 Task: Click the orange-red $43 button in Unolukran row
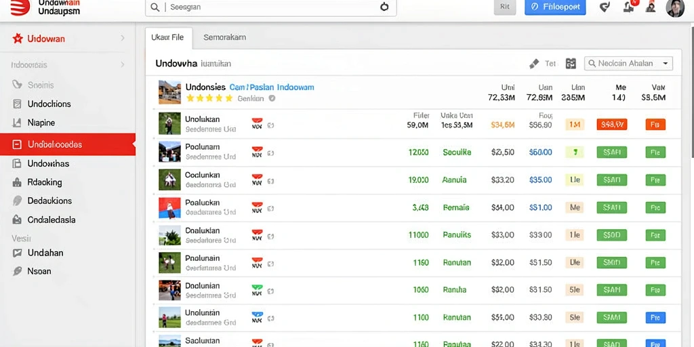click(x=612, y=125)
